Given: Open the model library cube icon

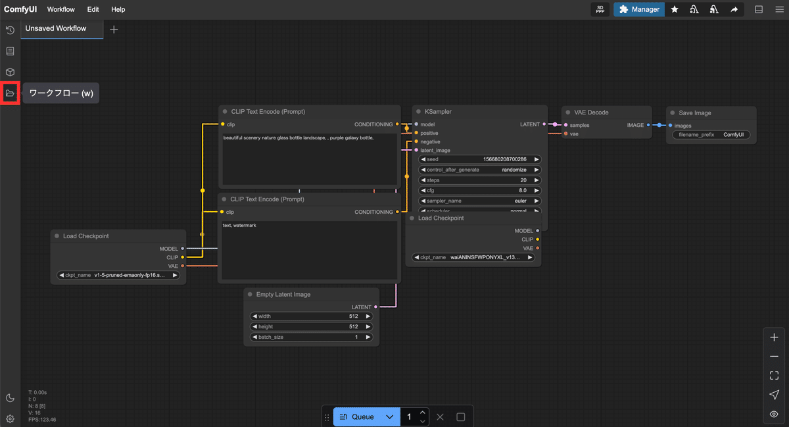Looking at the screenshot, I should coord(10,72).
